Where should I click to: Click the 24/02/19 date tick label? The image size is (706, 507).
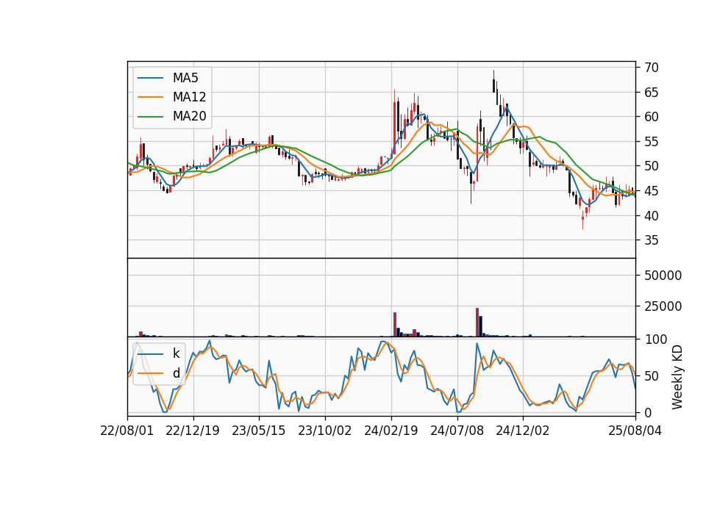tap(391, 431)
